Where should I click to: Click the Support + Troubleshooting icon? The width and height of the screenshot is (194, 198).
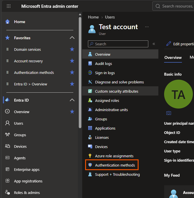coord(90,174)
